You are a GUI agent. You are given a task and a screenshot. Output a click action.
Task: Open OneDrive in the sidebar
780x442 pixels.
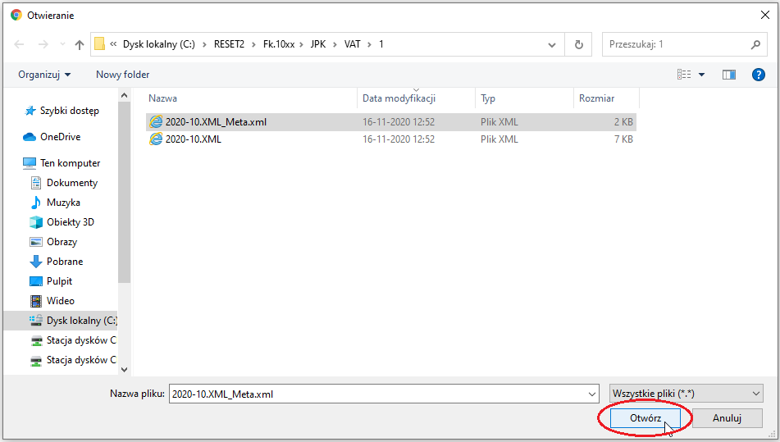pyautogui.click(x=60, y=137)
